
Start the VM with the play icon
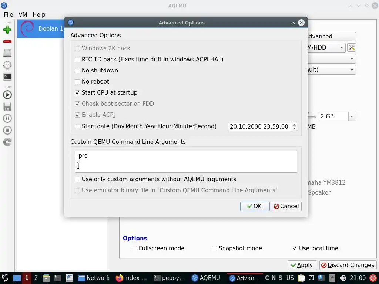pos(7,95)
